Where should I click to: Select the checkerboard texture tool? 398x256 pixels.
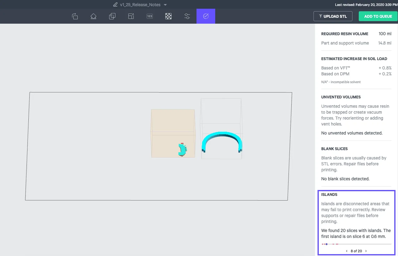(168, 16)
